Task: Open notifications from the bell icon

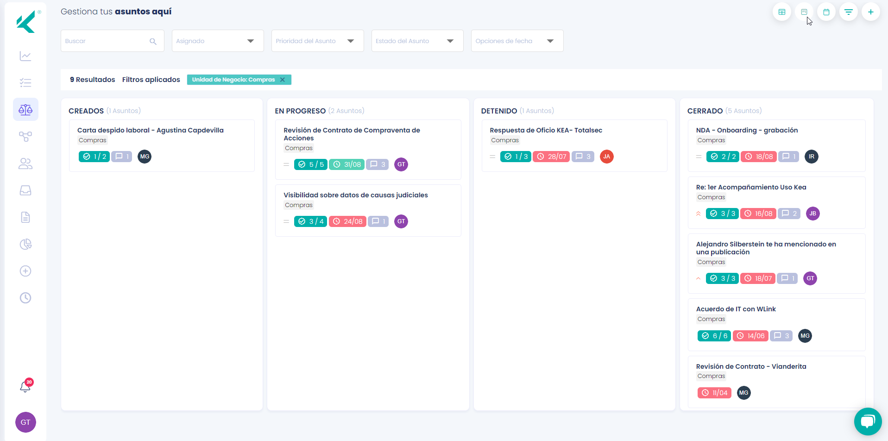Action: click(x=25, y=386)
